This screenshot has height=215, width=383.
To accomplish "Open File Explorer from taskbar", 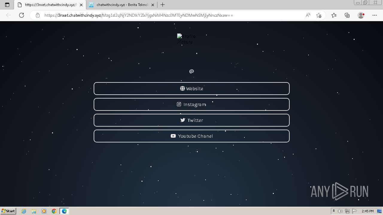I will [x=34, y=211].
